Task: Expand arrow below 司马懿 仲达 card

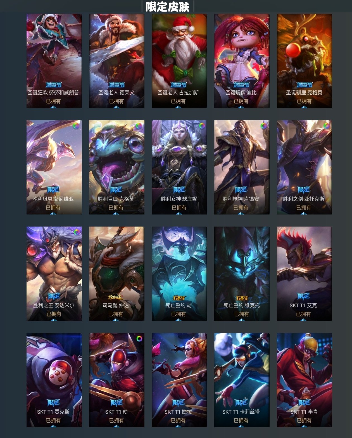Action: (x=116, y=320)
